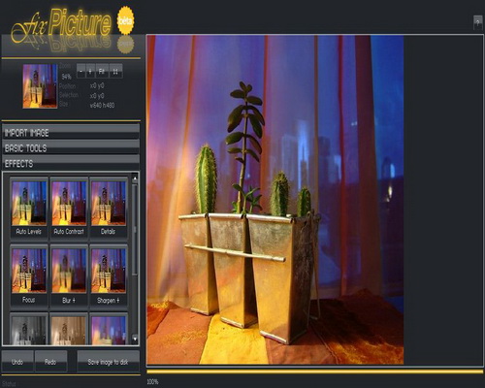Apply the Details effect

click(109, 208)
